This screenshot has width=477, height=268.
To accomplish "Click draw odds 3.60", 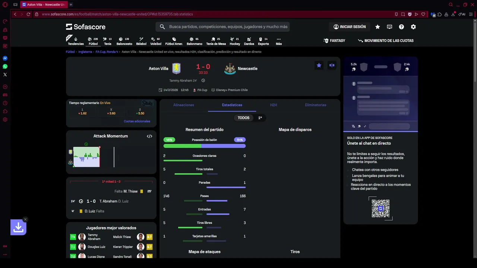I will (111, 112).
